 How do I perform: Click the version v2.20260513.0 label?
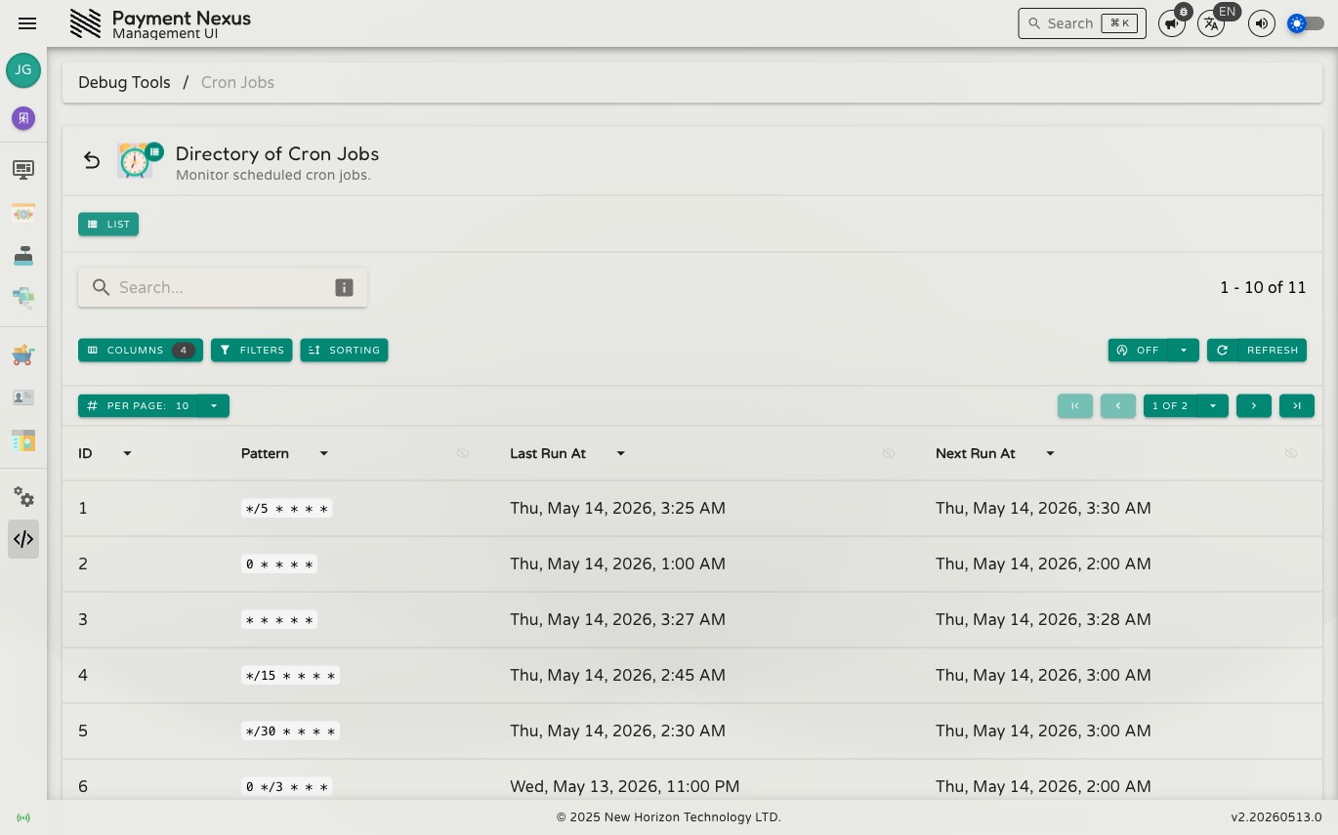tap(1276, 817)
